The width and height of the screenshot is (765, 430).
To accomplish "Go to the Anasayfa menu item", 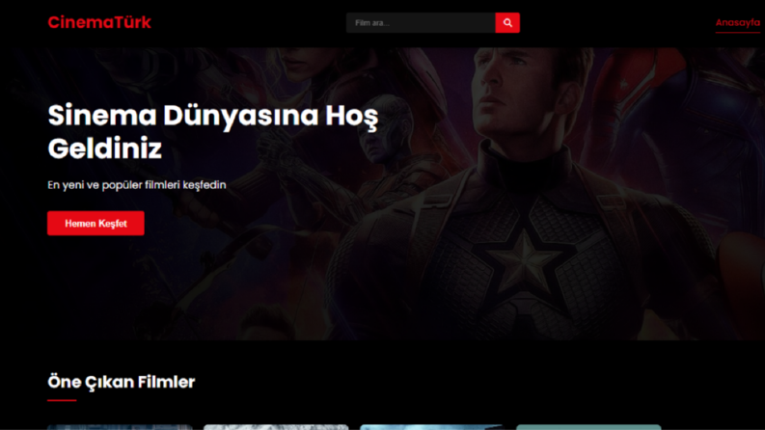I will 738,23.
